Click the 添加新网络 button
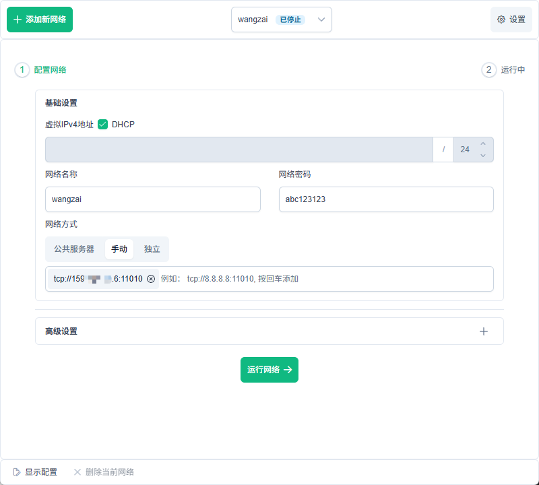 coord(40,20)
